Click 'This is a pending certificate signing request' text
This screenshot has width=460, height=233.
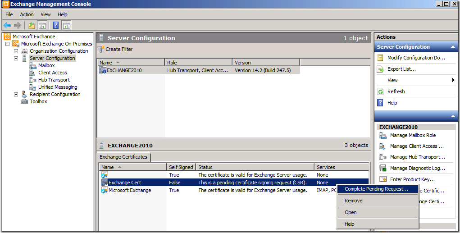[252, 183]
